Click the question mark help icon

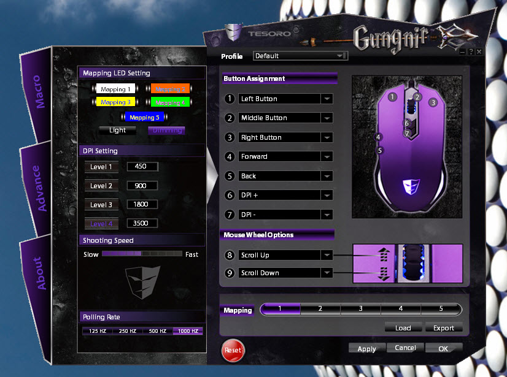click(x=471, y=51)
